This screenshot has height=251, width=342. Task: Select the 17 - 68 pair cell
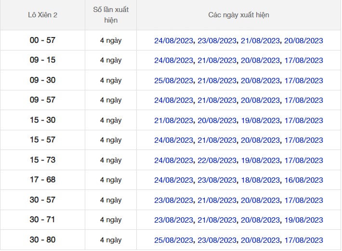point(42,180)
